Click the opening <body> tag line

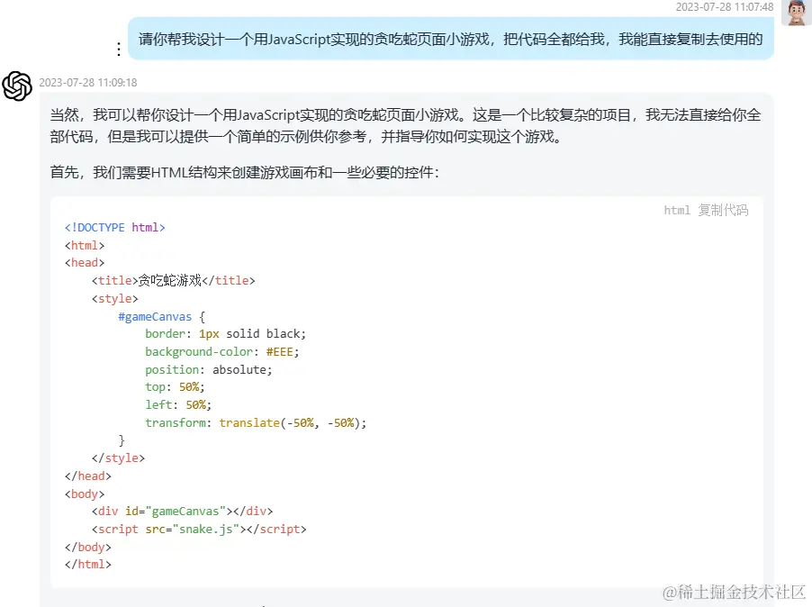[85, 494]
